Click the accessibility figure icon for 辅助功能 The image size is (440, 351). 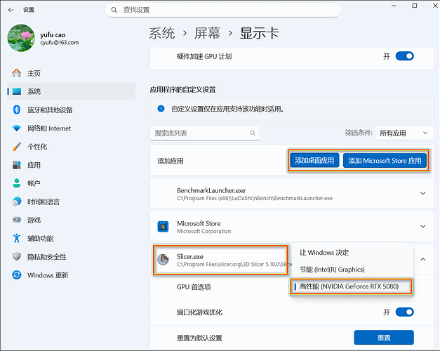pos(17,238)
